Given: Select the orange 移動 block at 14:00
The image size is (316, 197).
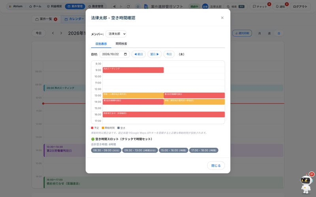Looking at the screenshot, I should pyautogui.click(x=194, y=102).
